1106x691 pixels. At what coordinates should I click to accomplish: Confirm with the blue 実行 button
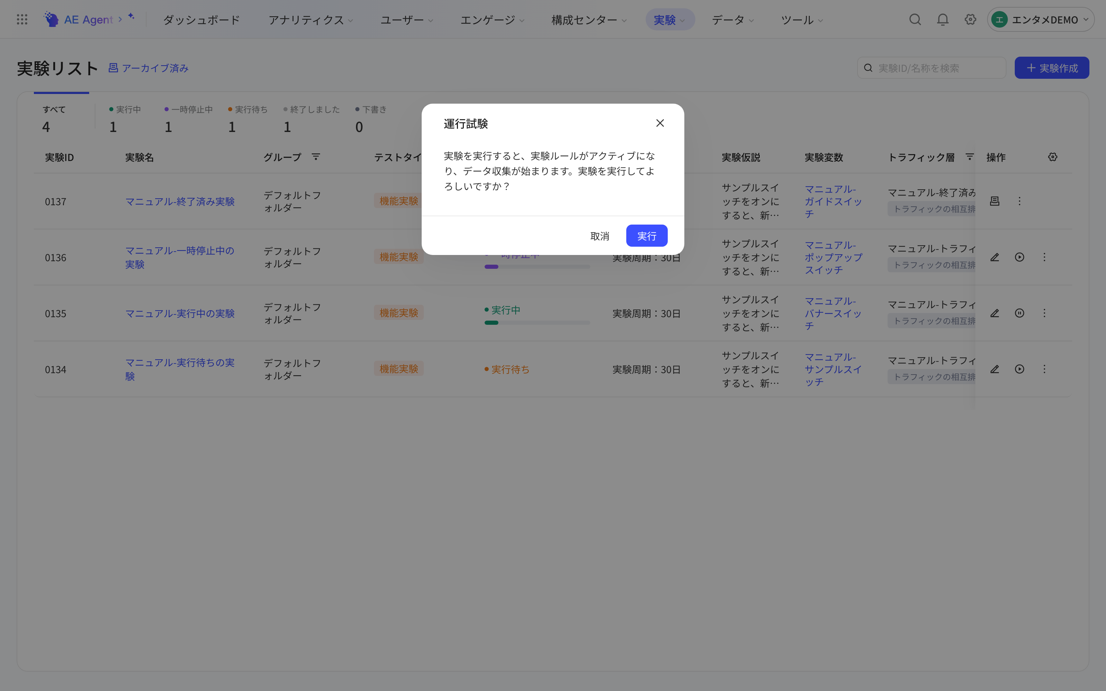click(647, 236)
